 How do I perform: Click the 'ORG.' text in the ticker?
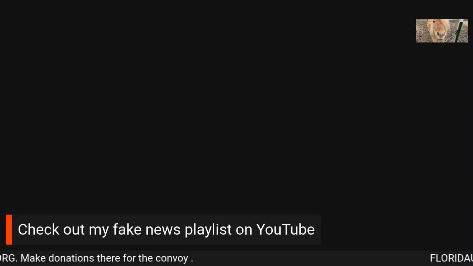(8, 258)
